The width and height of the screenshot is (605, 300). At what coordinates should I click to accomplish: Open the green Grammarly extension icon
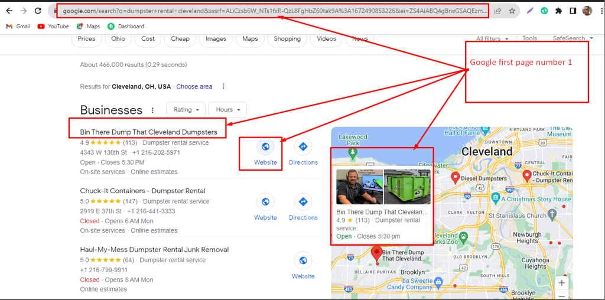[544, 11]
